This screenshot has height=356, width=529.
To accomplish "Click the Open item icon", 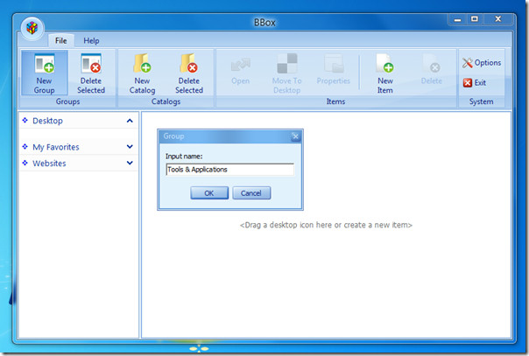I will tap(241, 71).
